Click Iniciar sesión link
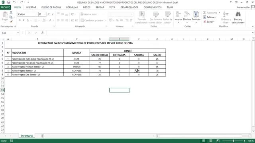The height and width of the screenshot is (143, 255). pos(243,8)
